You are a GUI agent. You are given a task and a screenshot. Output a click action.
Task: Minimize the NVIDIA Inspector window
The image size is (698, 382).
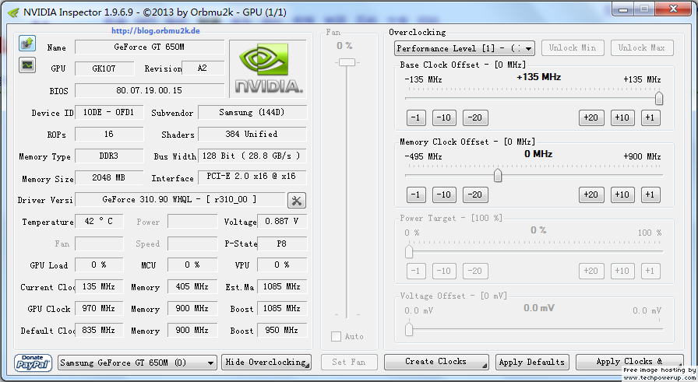coord(623,9)
